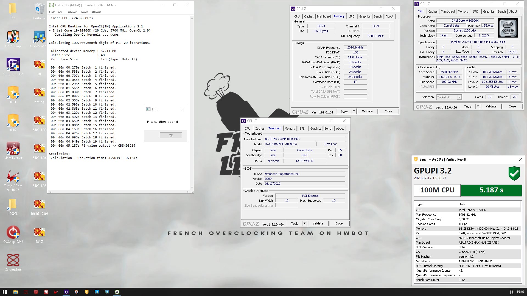Screen dimensions: 527x296
Task: Open the 5400-1.38 desktop icon
Action: (40, 123)
